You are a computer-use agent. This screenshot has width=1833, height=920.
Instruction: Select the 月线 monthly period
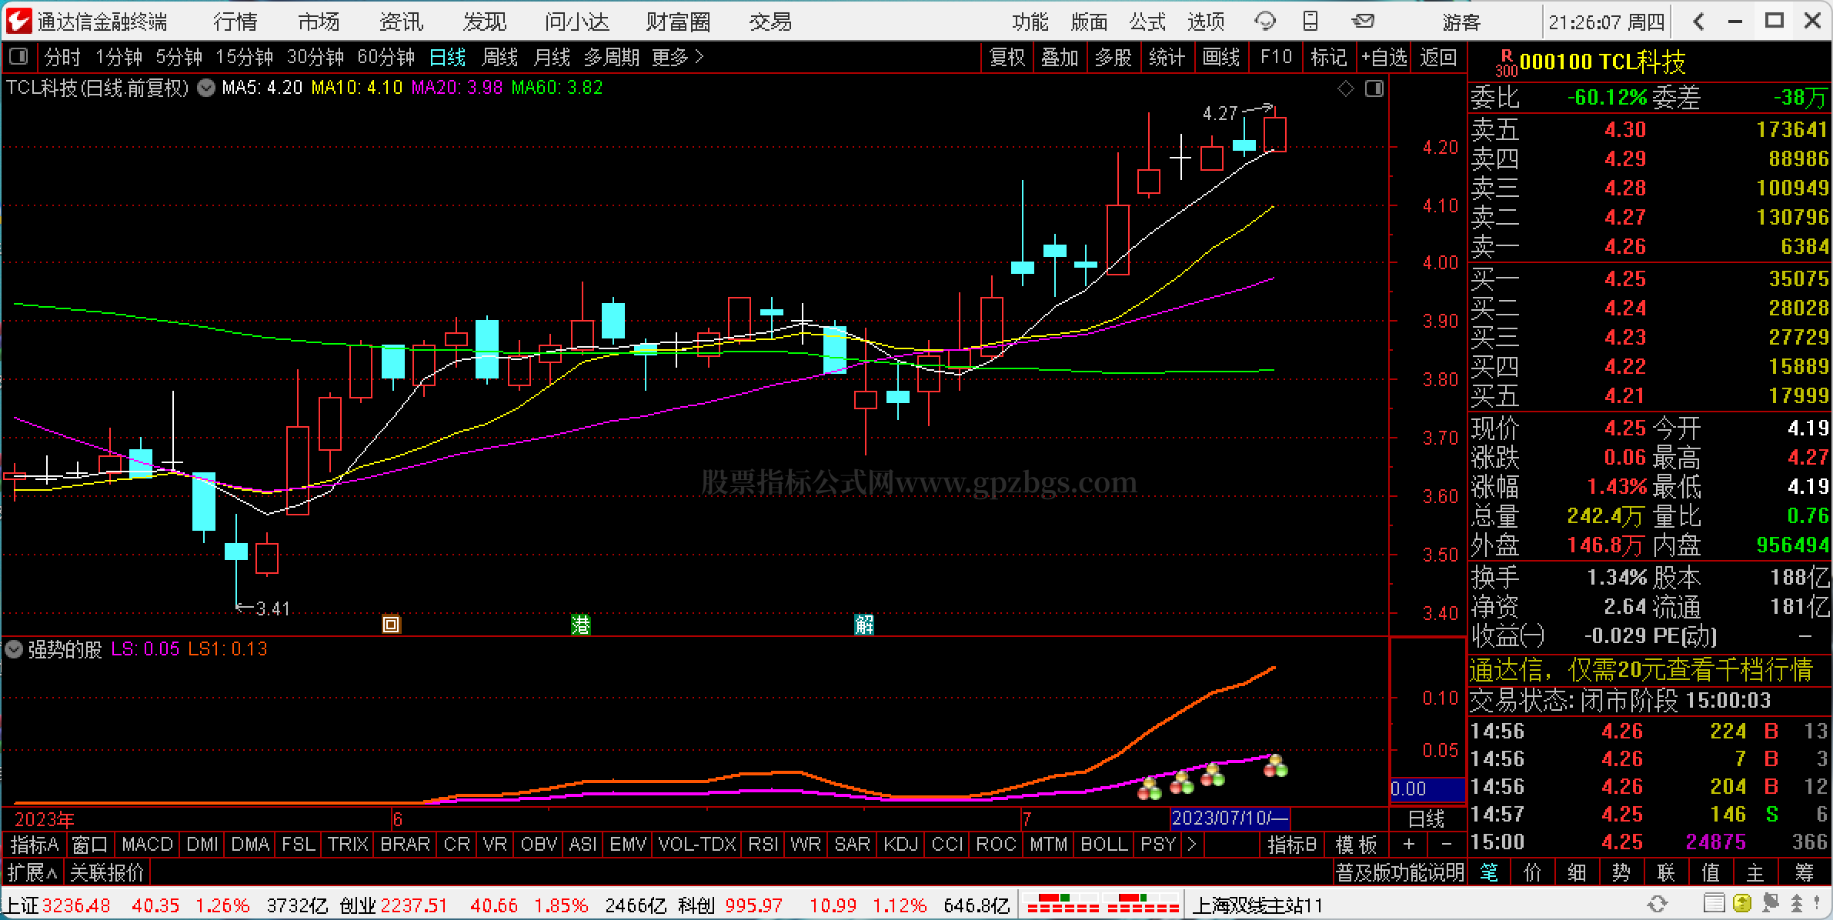pyautogui.click(x=552, y=57)
